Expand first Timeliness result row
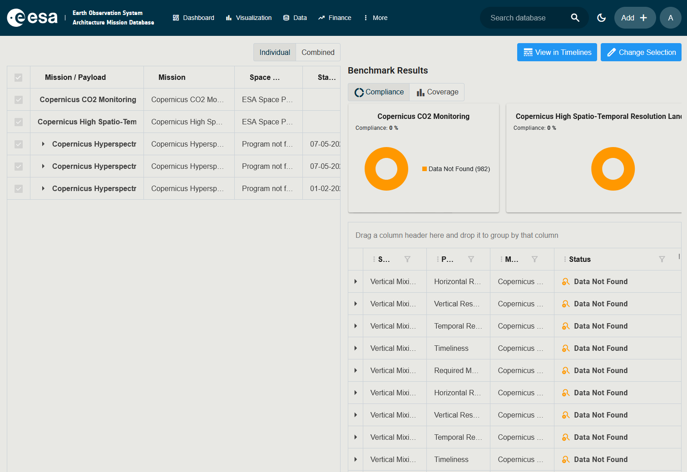687x472 pixels. (x=356, y=348)
